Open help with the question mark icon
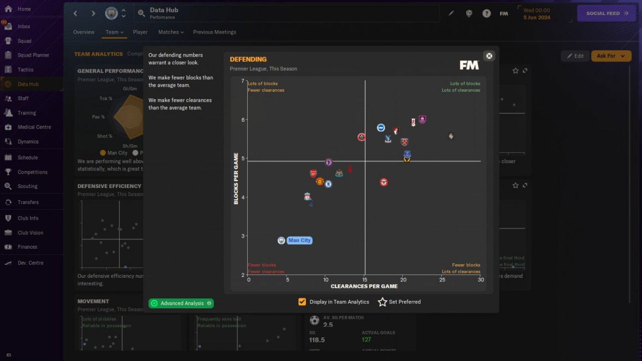642x361 pixels. coord(487,14)
